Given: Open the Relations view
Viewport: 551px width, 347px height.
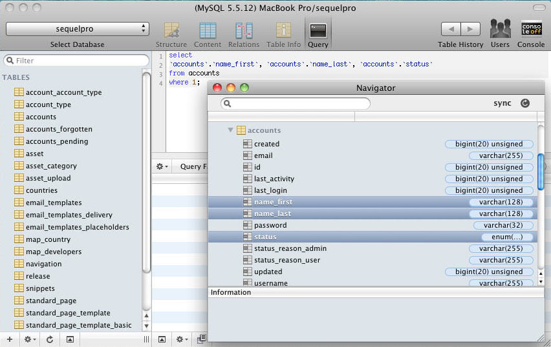Looking at the screenshot, I should pos(244,35).
